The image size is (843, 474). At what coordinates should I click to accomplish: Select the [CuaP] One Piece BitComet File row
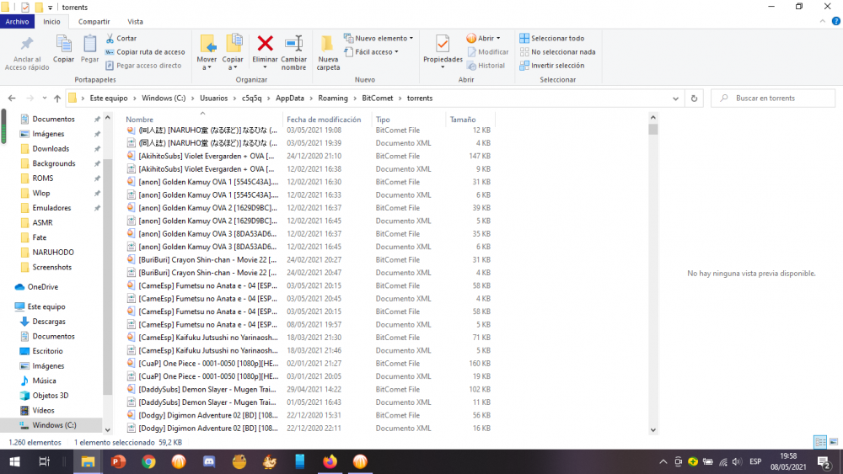coord(309,364)
